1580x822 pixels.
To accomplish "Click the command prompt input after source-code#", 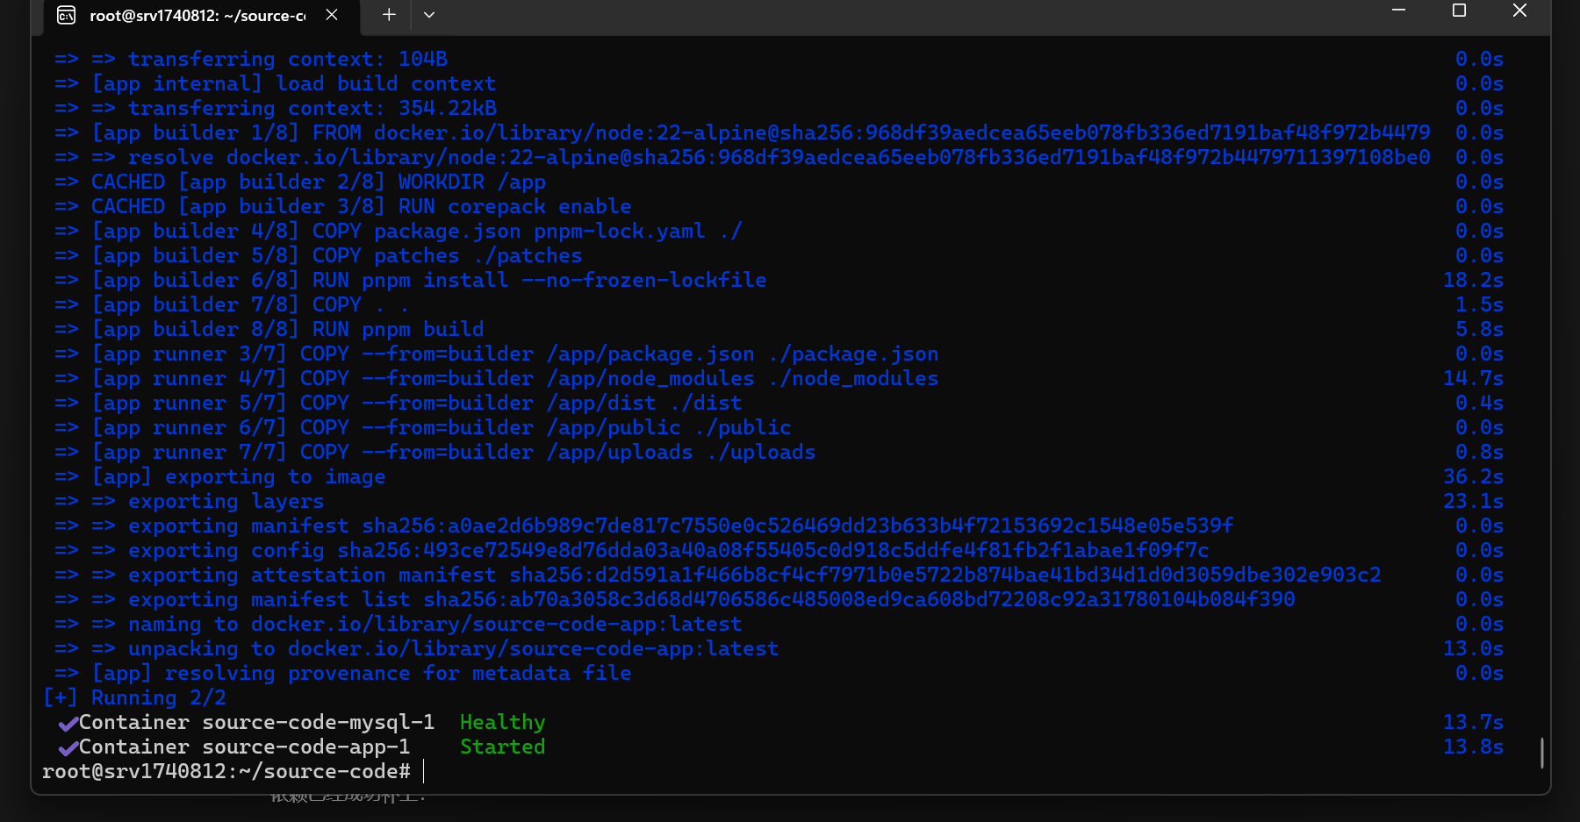I will (424, 772).
